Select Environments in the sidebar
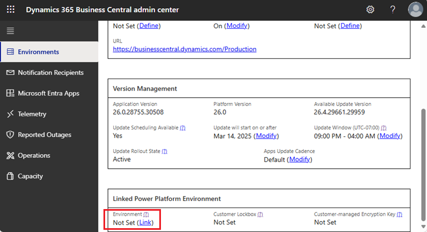Viewport: 427px width, 232px height. click(x=38, y=52)
